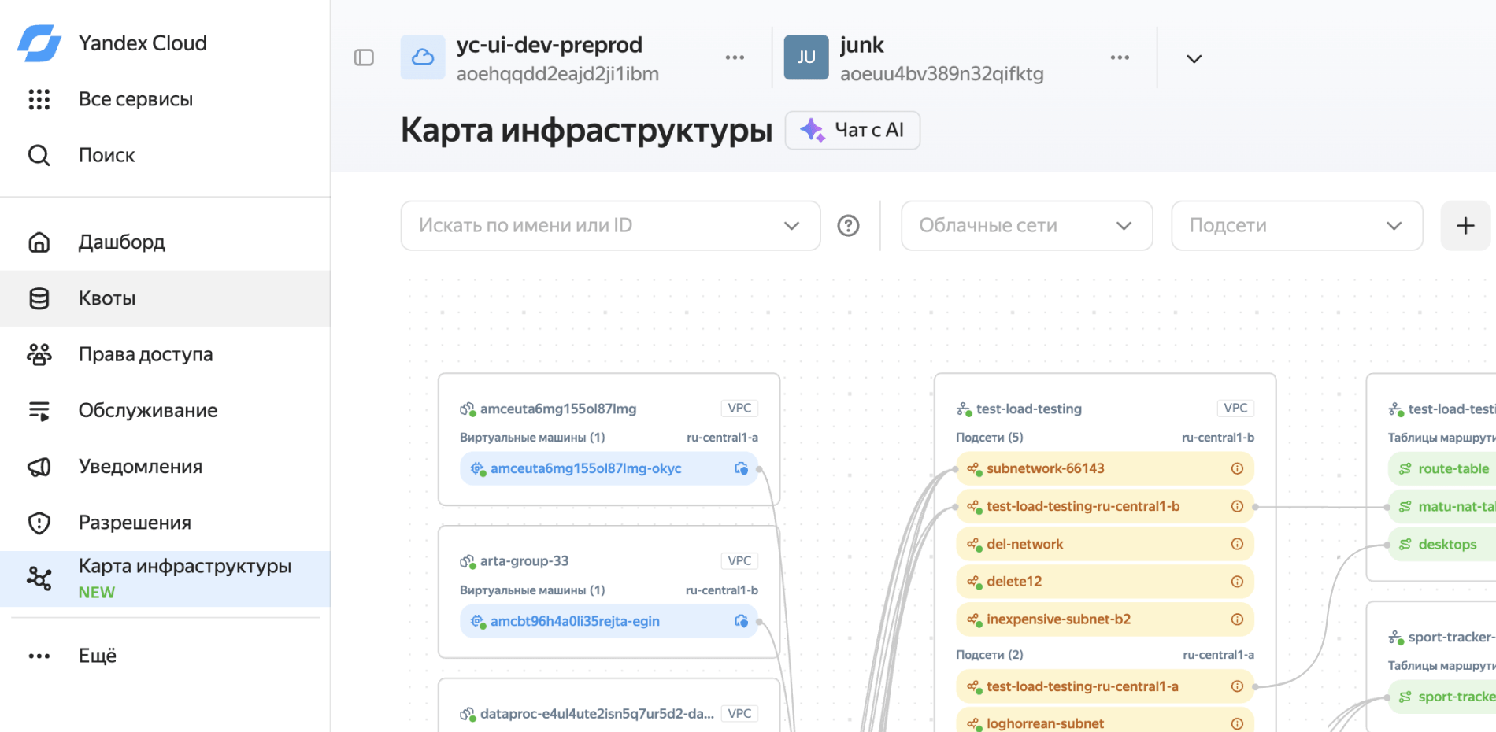Show info for loghorrean-subnet
This screenshot has height=732, width=1496.
pos(1237,723)
